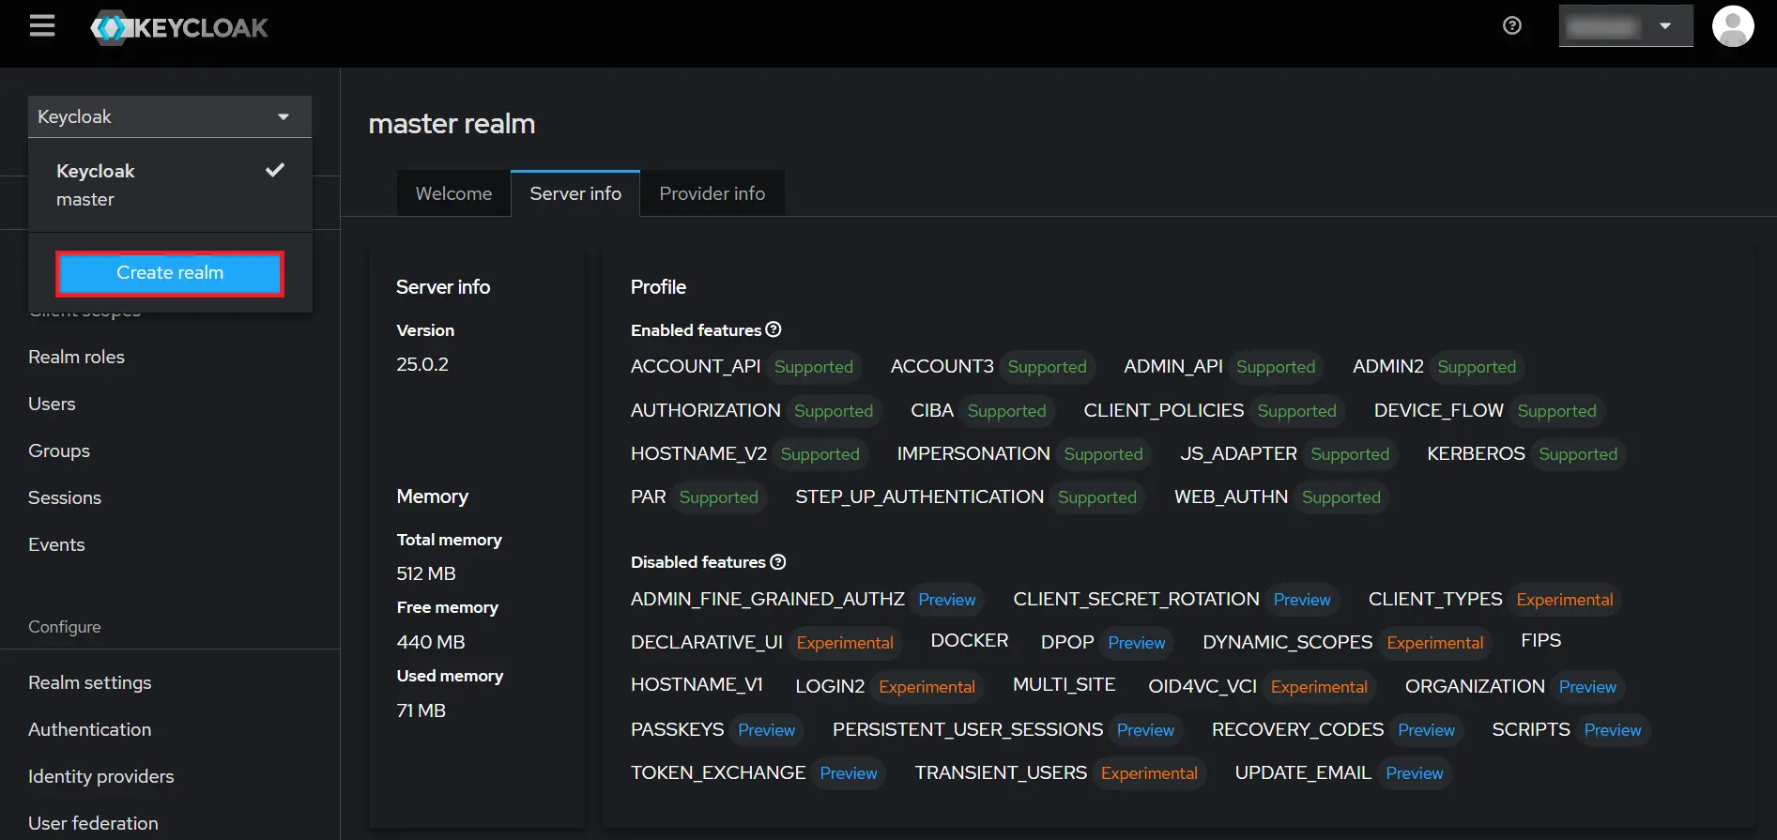Click the CIBA feature name

932,410
